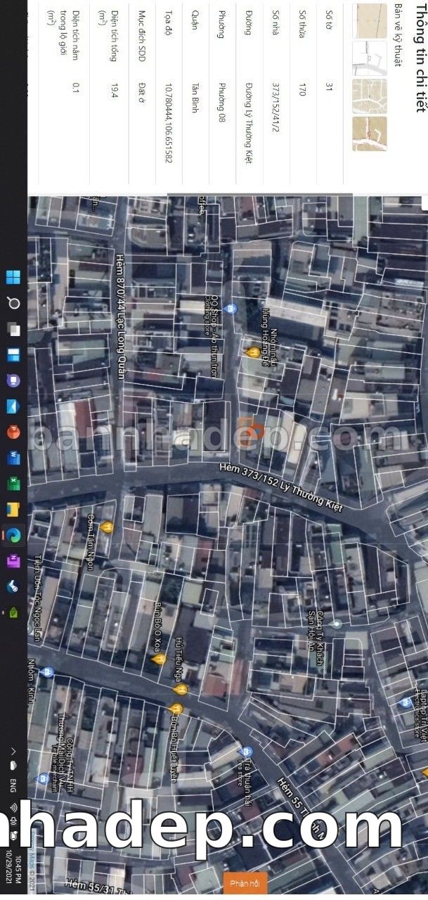Image resolution: width=428 pixels, height=900 pixels.
Task: Open Task View on the taskbar
Action: click(13, 329)
